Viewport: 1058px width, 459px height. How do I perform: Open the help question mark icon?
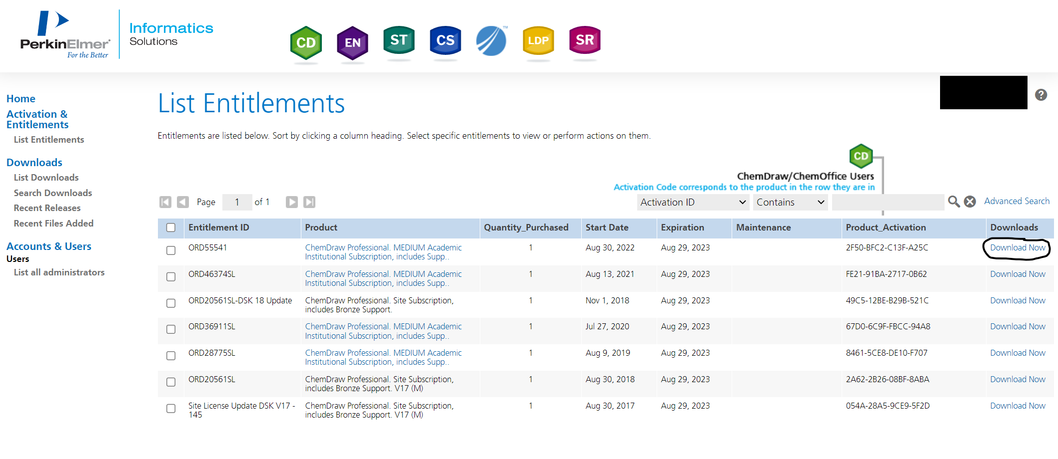click(1041, 95)
